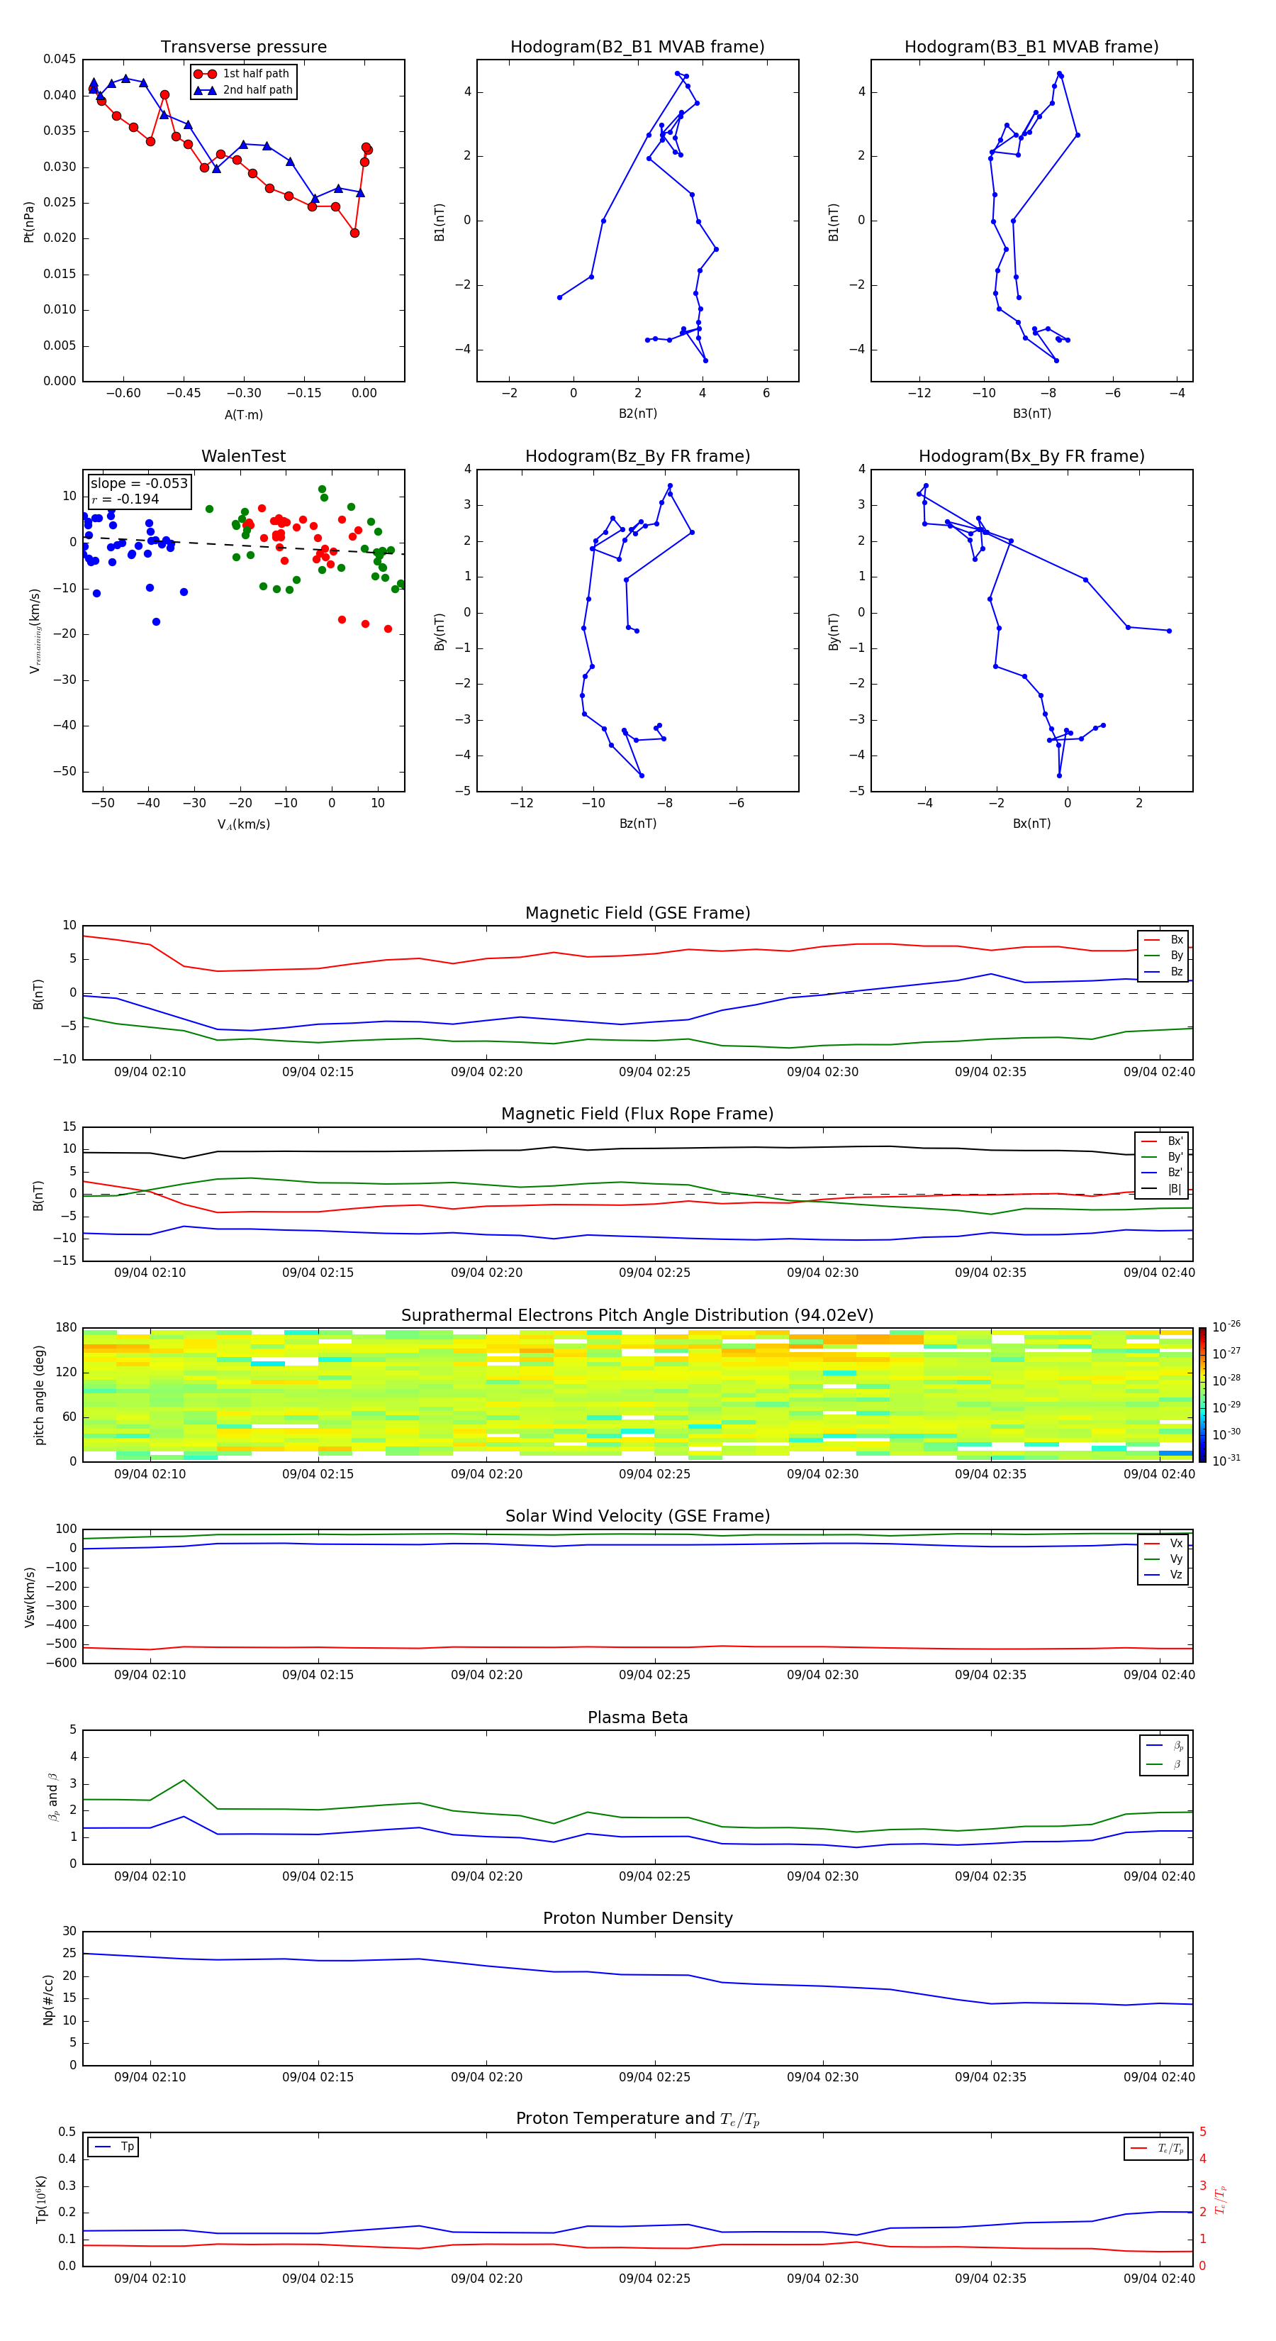Click the Suprathermal Electrons Pitch Angle Distribution title
This screenshot has width=1276, height=2341.
coord(637,1316)
